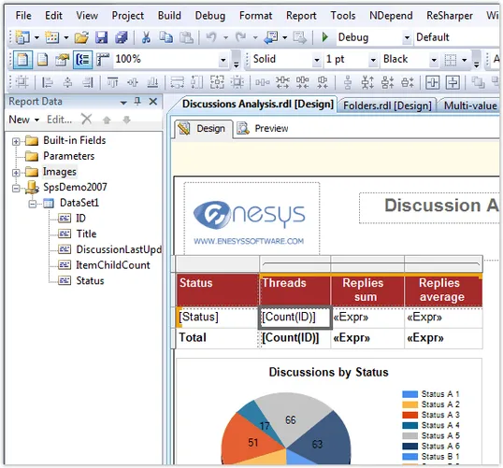
Task: Click the delete X button in Report Data toolbar
Action: (86, 120)
